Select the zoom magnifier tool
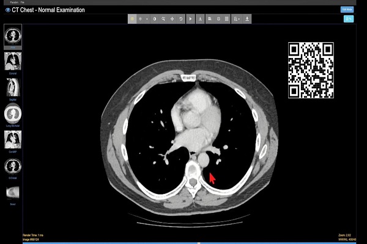 (x=163, y=19)
